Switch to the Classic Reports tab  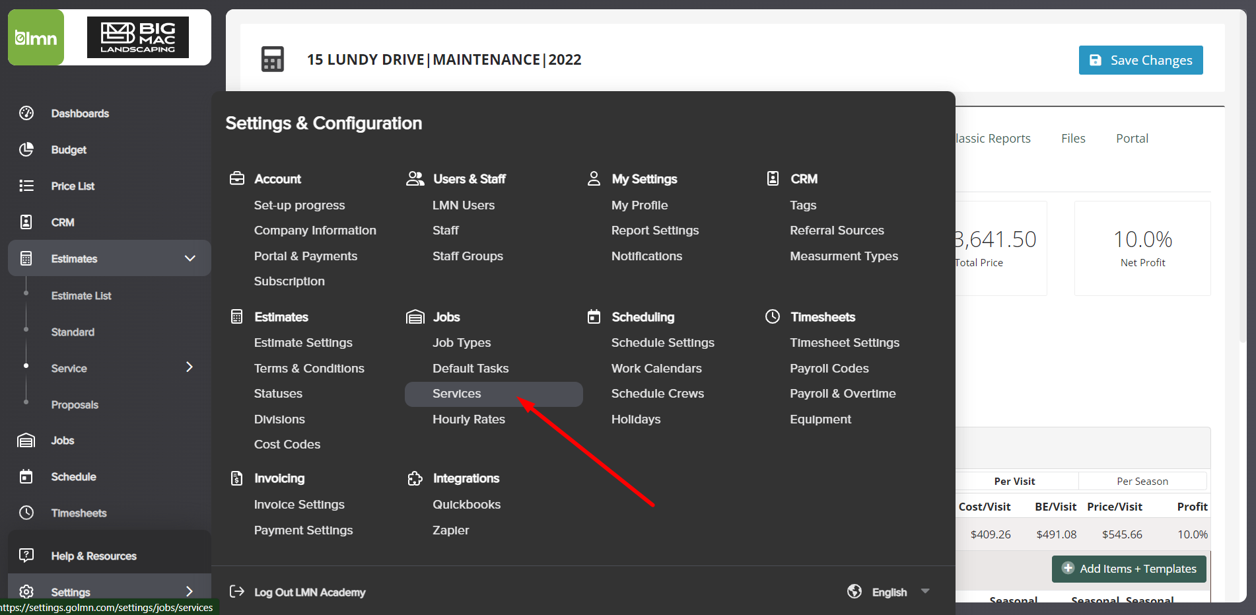[x=993, y=138]
